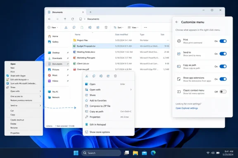Open the View dropdown
Image resolution: width=238 pixels, height=158 pixels.
(133, 28)
